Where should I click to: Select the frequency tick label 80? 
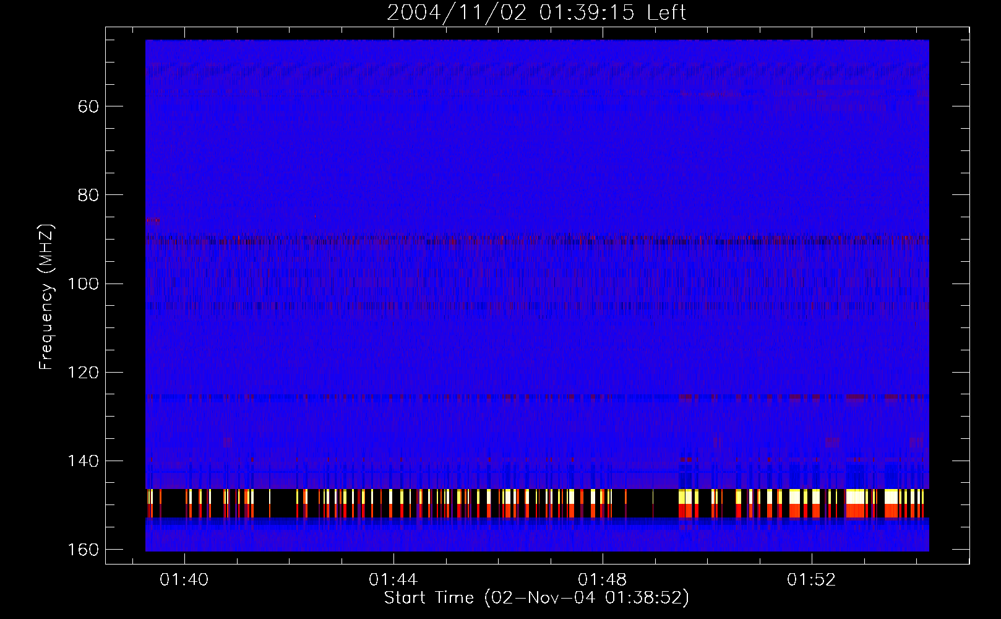tap(88, 195)
